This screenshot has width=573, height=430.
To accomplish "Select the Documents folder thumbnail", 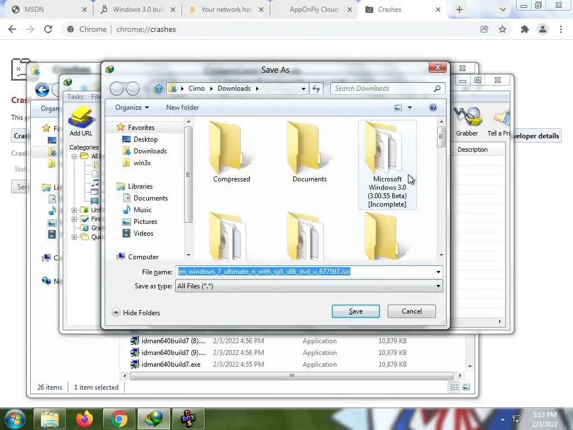I will [309, 152].
